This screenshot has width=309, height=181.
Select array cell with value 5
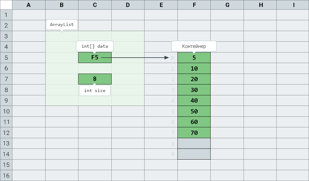pos(194,58)
